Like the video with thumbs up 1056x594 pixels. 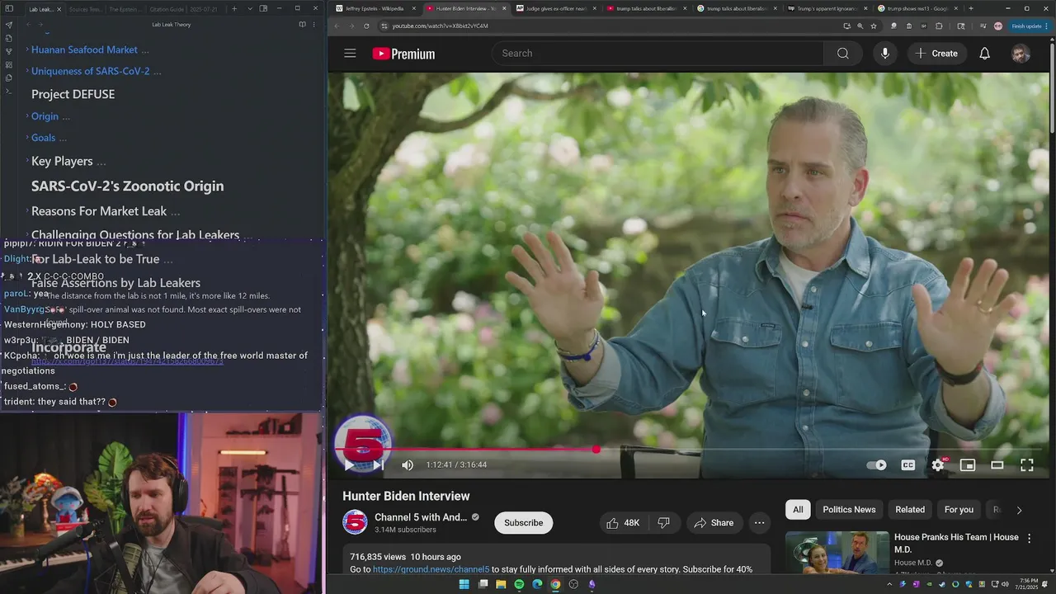click(x=623, y=523)
